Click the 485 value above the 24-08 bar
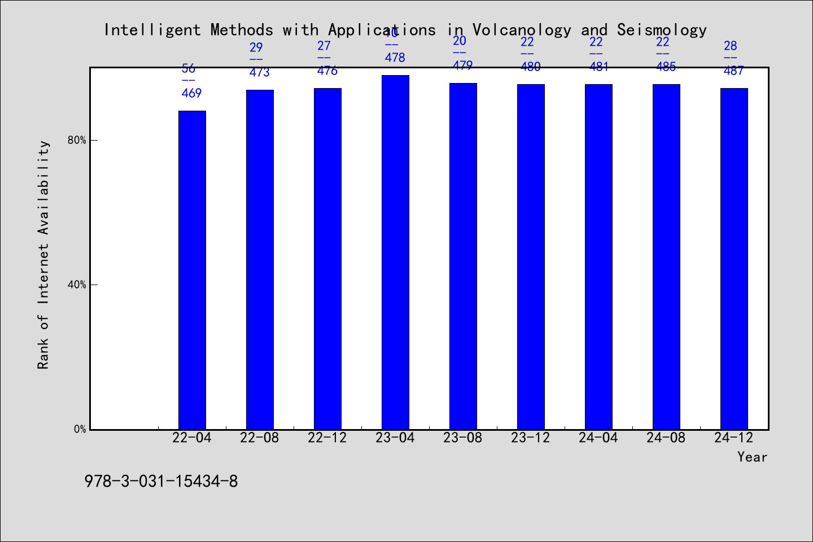Screen dimensions: 813x542 [x=666, y=67]
